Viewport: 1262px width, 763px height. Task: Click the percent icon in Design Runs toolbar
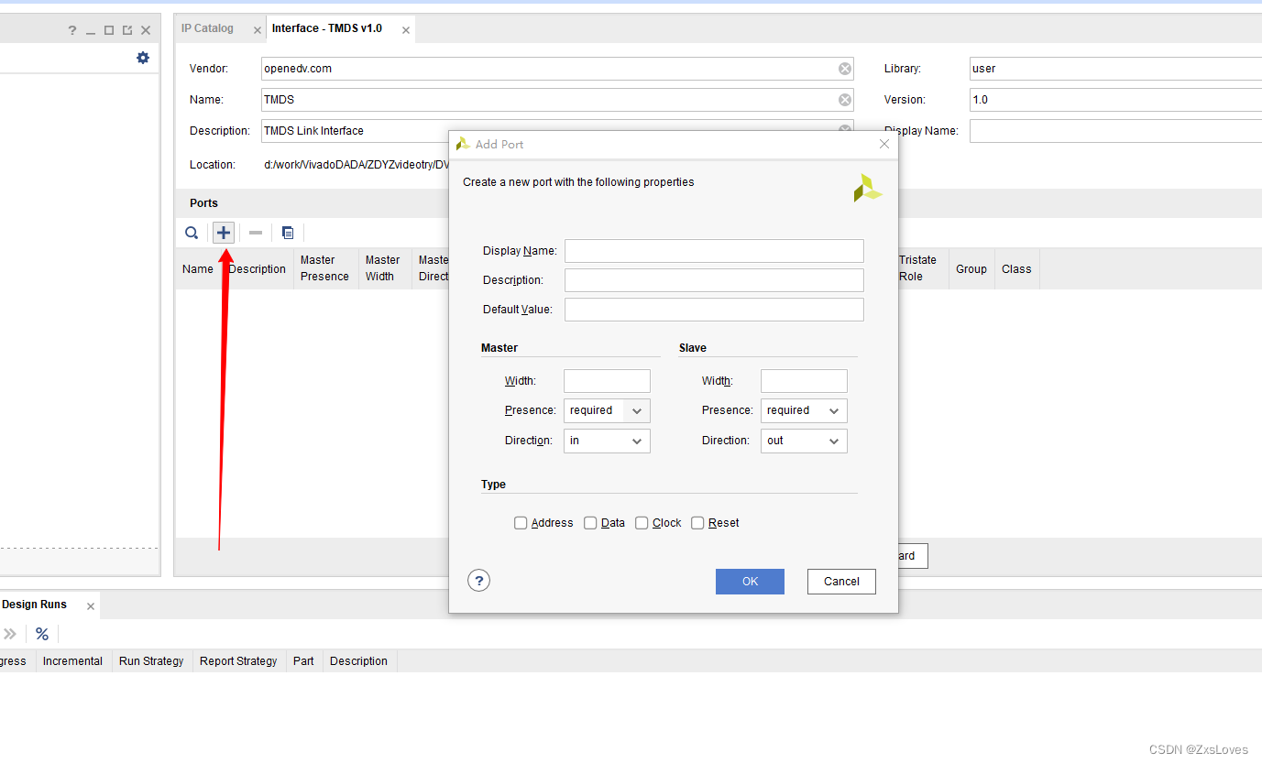tap(42, 634)
